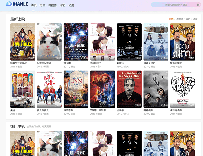Open the 首页 nav tab
This screenshot has height=156, width=203.
click(34, 5)
